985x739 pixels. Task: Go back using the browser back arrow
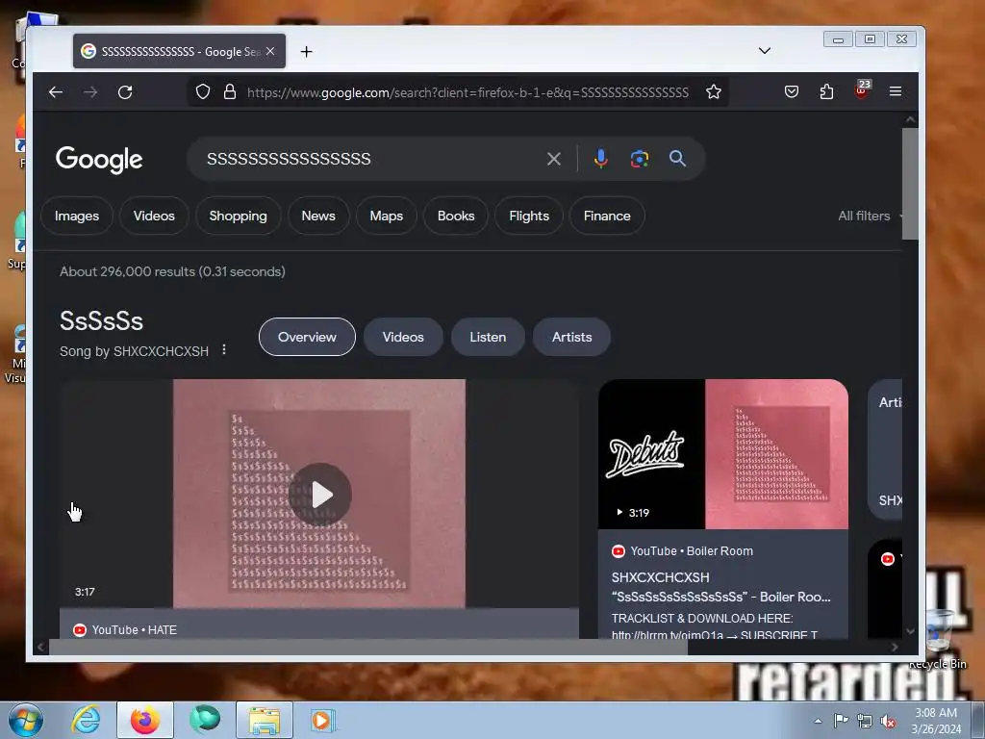(x=56, y=92)
